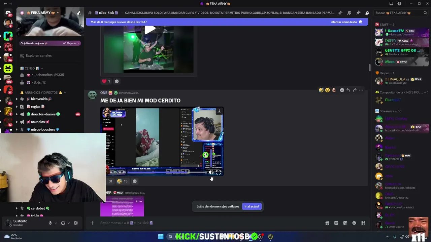Play the green-lit video thumbnail above
The width and height of the screenshot is (431, 242).
point(150,30)
